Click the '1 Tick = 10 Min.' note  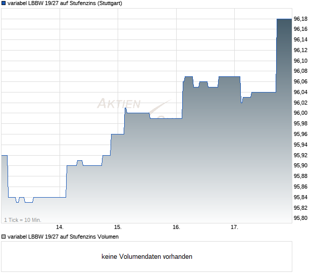(x=23, y=220)
